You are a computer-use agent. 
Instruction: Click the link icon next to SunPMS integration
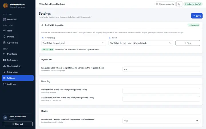pos(42,25)
